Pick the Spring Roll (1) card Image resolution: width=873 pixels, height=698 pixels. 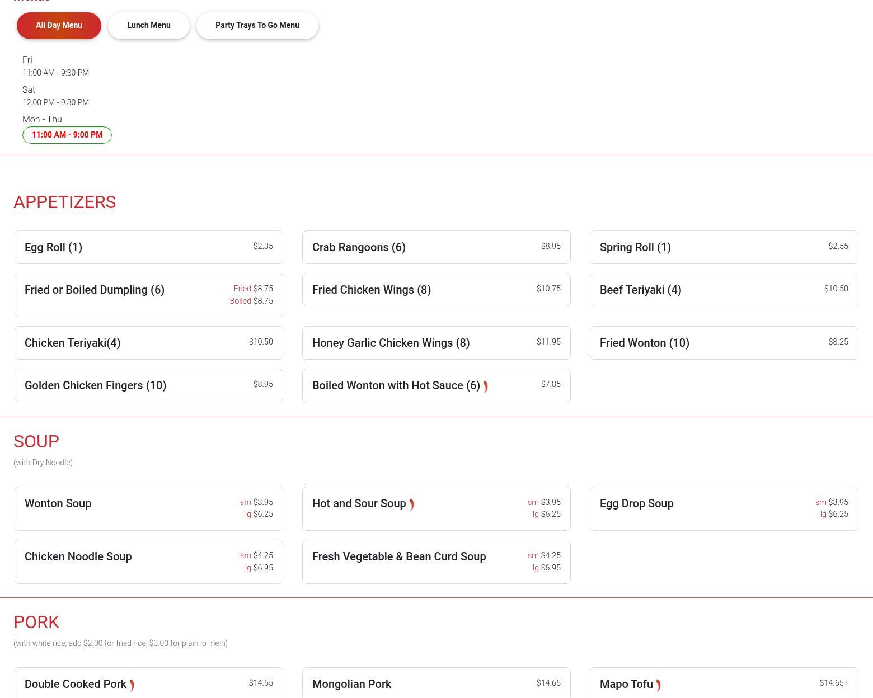(x=724, y=247)
